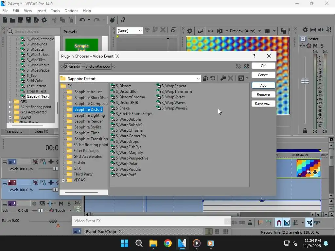Click Dim Output speaker icon

click(x=321, y=30)
